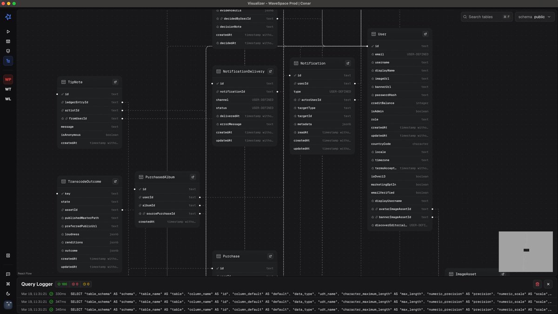Click the albumId column in PurchasedAlbum

tap(167, 205)
